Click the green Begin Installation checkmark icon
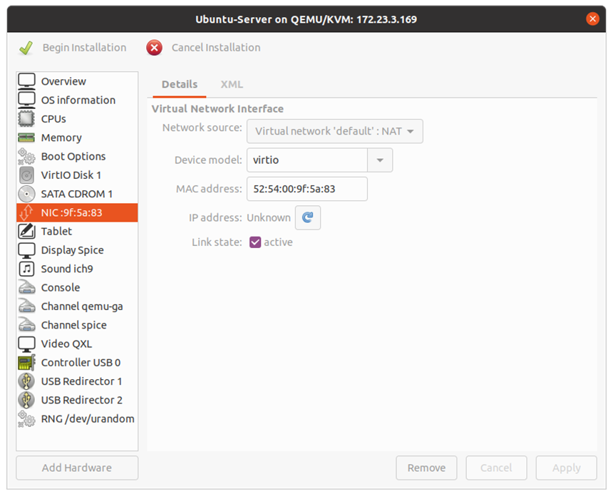 (26, 48)
